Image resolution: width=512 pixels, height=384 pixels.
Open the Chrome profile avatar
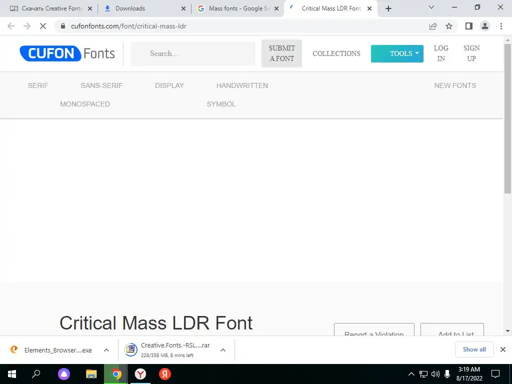(x=485, y=26)
